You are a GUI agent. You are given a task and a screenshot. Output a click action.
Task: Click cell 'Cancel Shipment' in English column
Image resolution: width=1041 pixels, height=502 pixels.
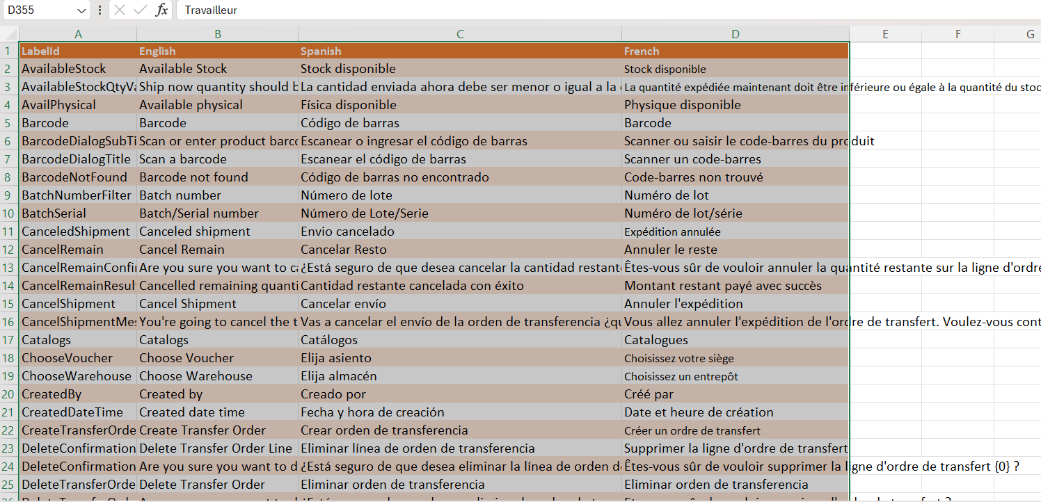[218, 304]
